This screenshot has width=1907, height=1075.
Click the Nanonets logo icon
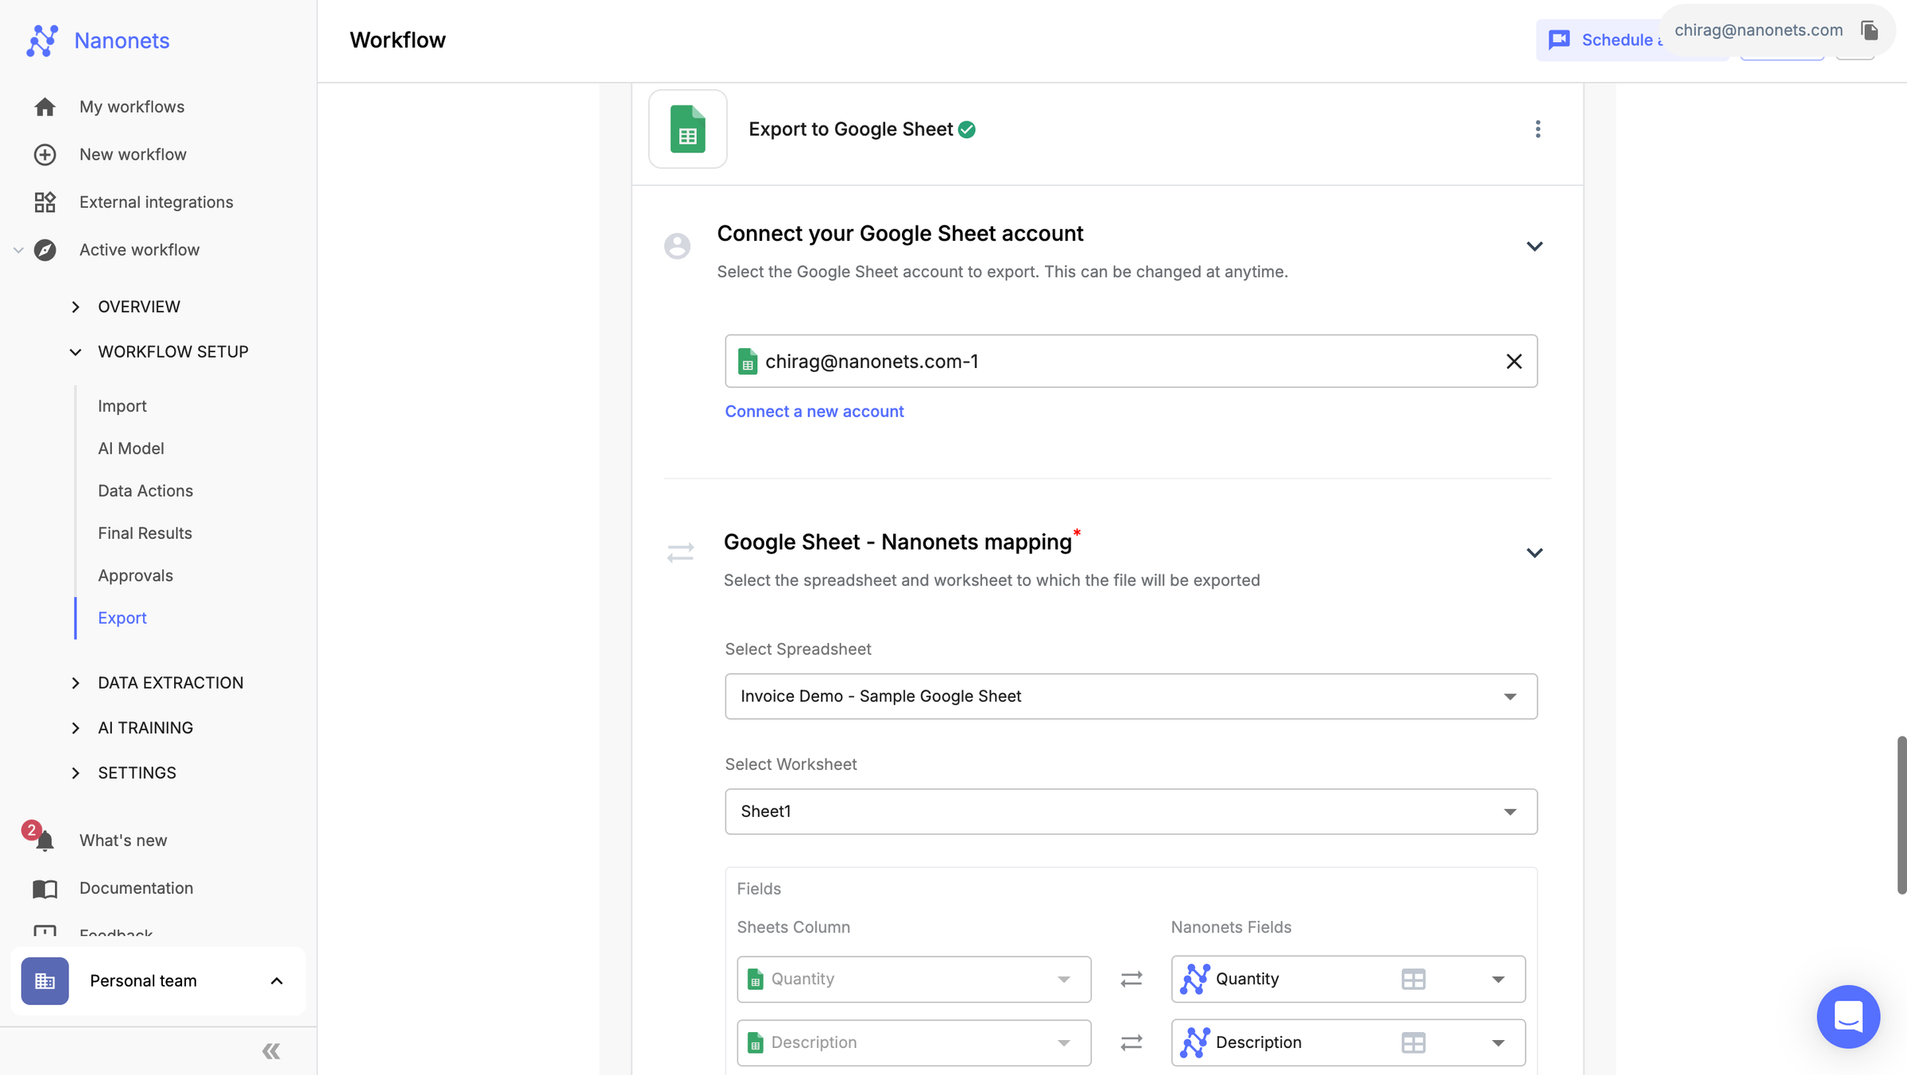42,41
